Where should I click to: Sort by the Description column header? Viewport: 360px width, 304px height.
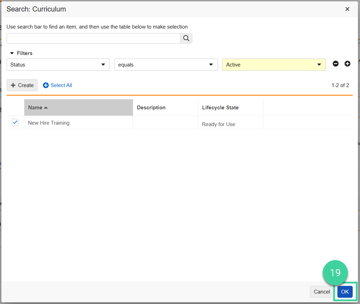[151, 107]
